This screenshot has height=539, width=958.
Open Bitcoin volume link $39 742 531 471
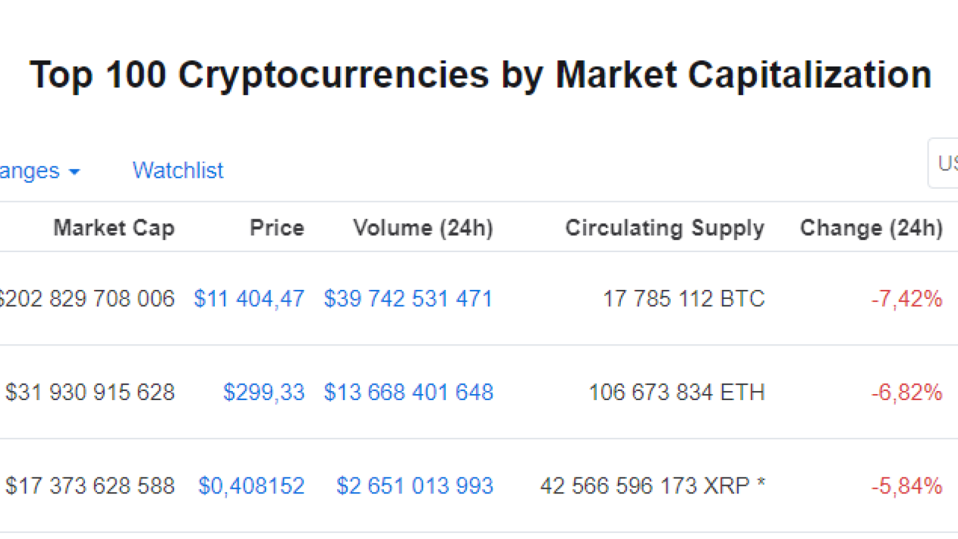pyautogui.click(x=408, y=299)
